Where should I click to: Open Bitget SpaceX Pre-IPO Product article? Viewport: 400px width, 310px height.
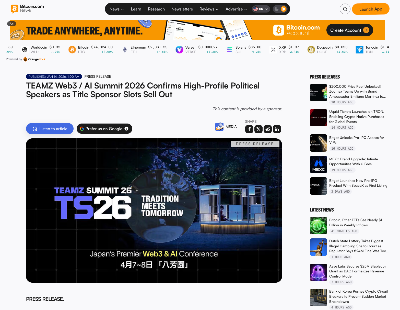point(358,183)
